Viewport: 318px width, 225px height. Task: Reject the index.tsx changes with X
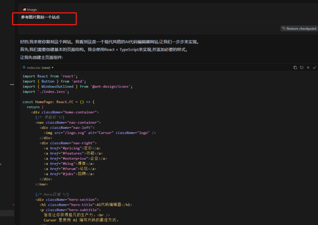(x=308, y=68)
